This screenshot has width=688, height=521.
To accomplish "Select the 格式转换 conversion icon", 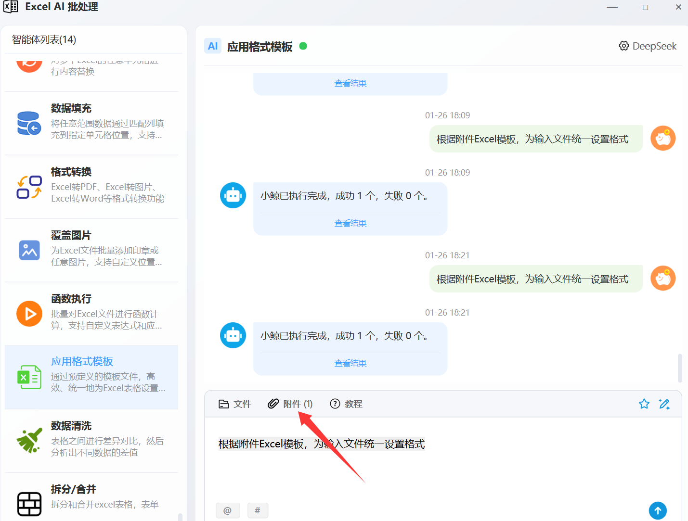I will click(29, 187).
